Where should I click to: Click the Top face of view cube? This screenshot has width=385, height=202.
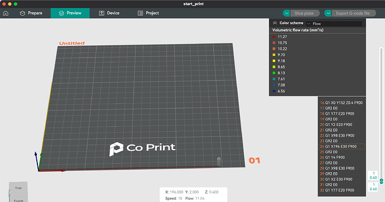[x=18, y=188]
